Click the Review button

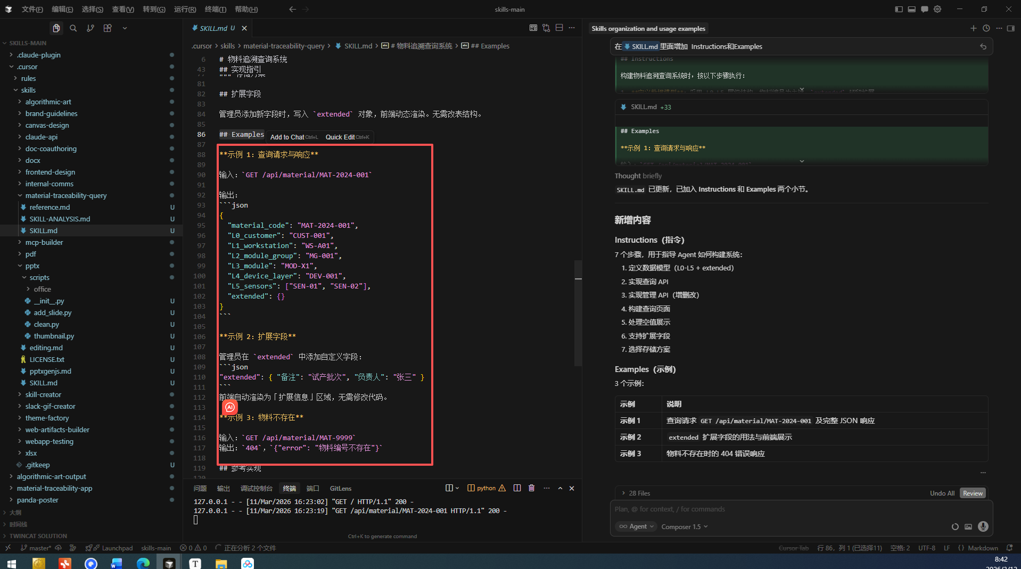(x=973, y=493)
